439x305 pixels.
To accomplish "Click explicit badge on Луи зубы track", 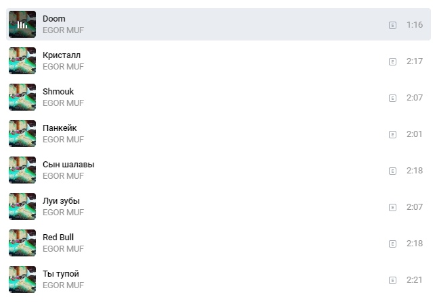I will click(392, 207).
